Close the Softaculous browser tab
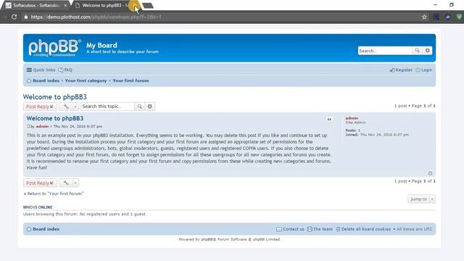Screen dimensions: 464x261 pyautogui.click(x=65, y=5)
